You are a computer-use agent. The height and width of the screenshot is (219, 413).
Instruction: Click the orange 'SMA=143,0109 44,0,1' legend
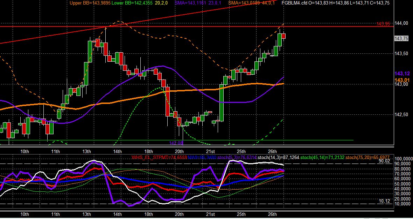(252, 3)
